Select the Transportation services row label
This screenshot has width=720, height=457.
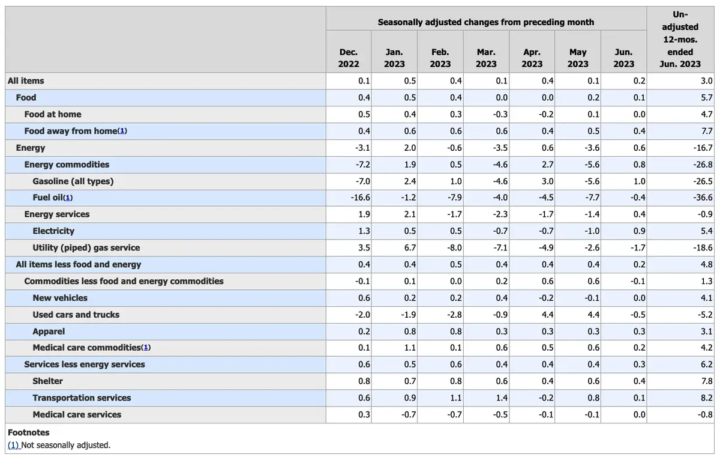(x=82, y=398)
